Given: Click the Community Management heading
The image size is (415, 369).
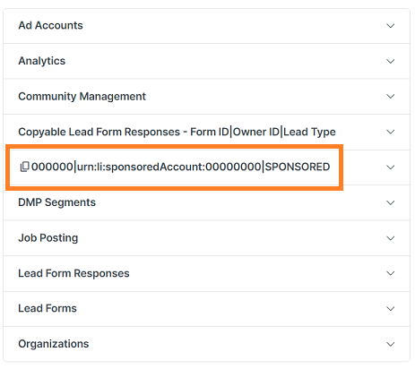Looking at the screenshot, I should click(82, 97).
